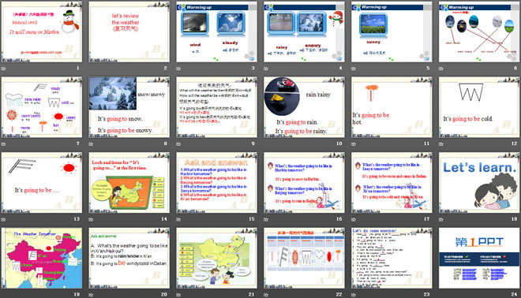Click the animation star icon under slide 4

coord(266,69)
